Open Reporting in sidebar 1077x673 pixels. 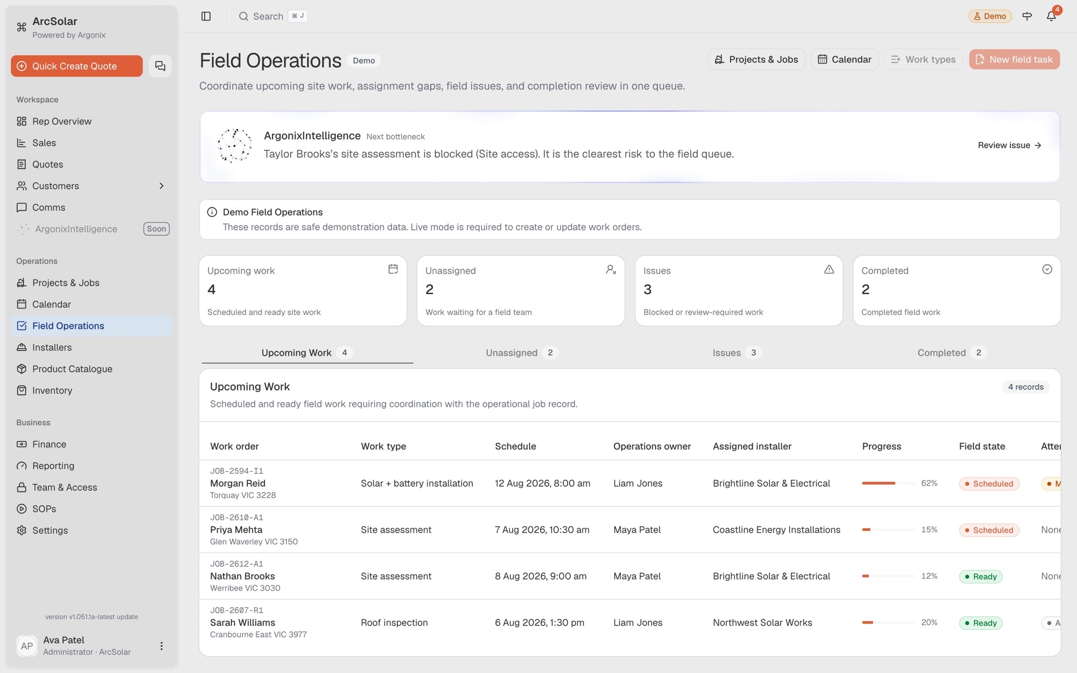[x=92, y=466]
